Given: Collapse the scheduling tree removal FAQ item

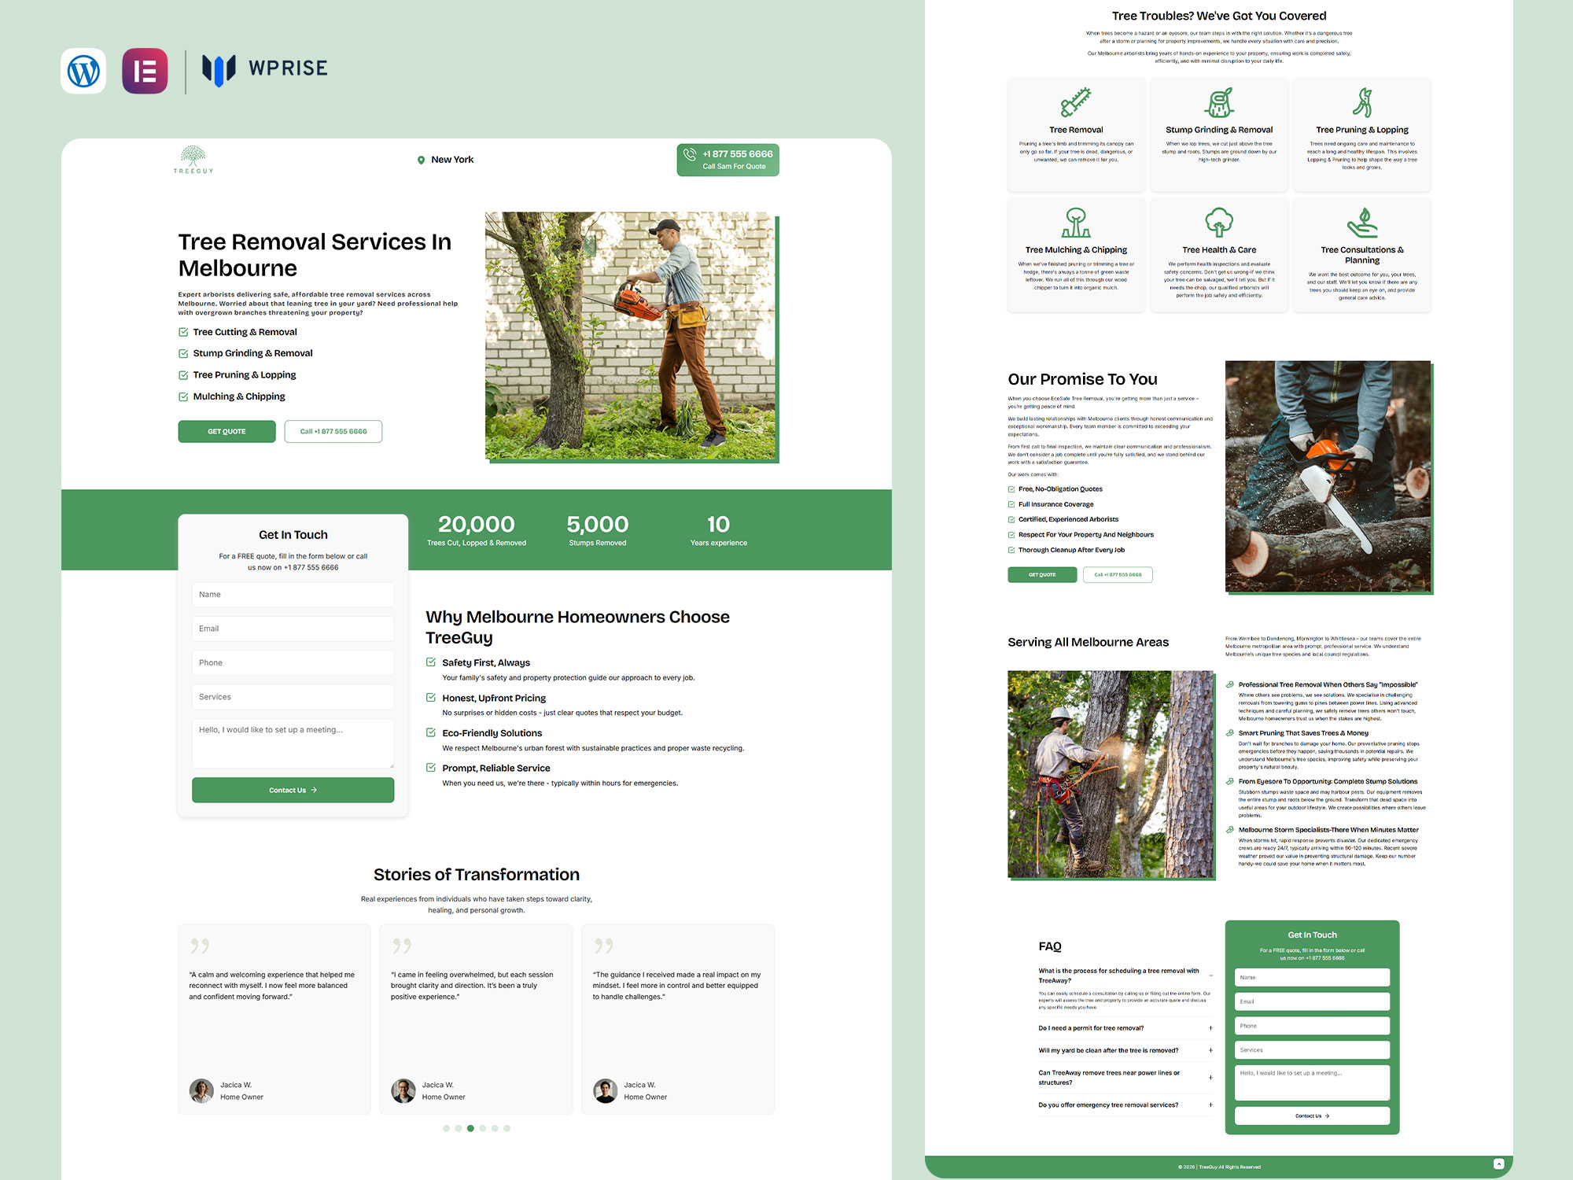Looking at the screenshot, I should coord(1210,975).
